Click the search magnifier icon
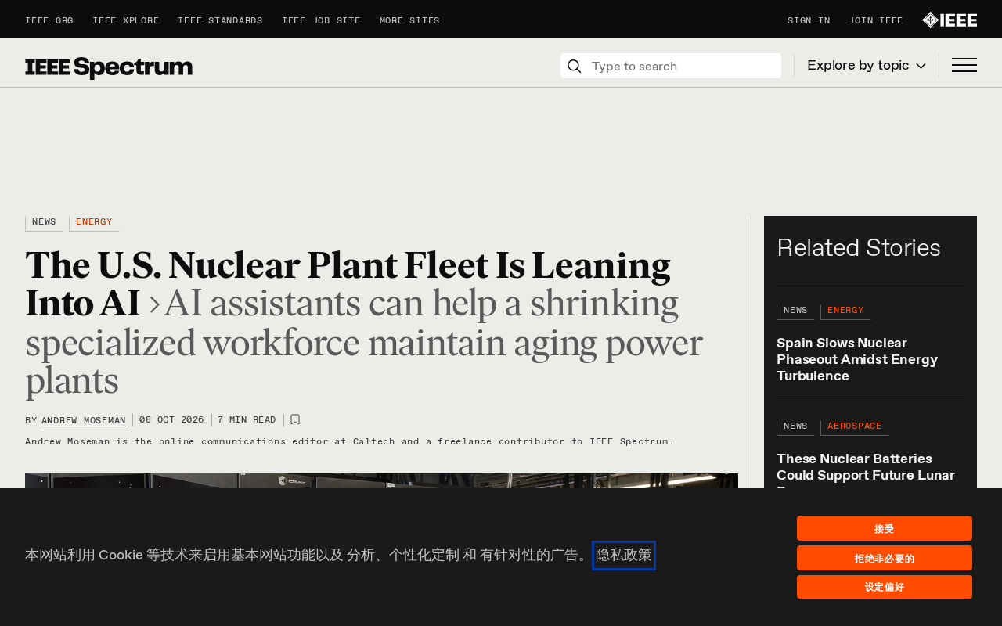 pos(575,67)
